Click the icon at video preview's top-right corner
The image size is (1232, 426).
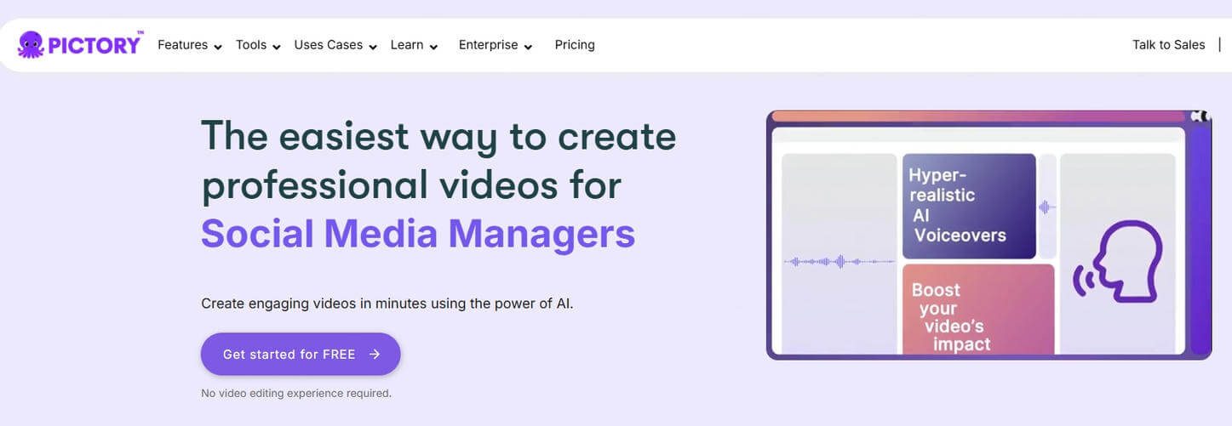tap(1199, 116)
